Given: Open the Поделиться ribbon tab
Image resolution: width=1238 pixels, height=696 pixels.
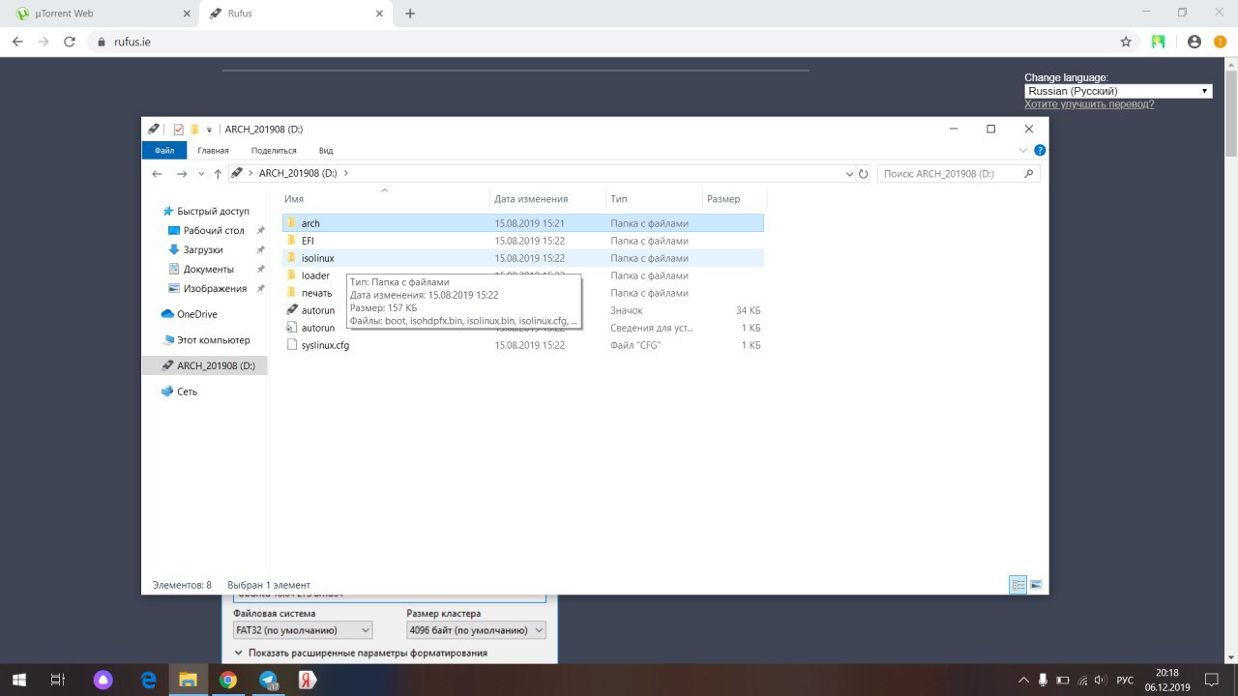Looking at the screenshot, I should point(274,151).
